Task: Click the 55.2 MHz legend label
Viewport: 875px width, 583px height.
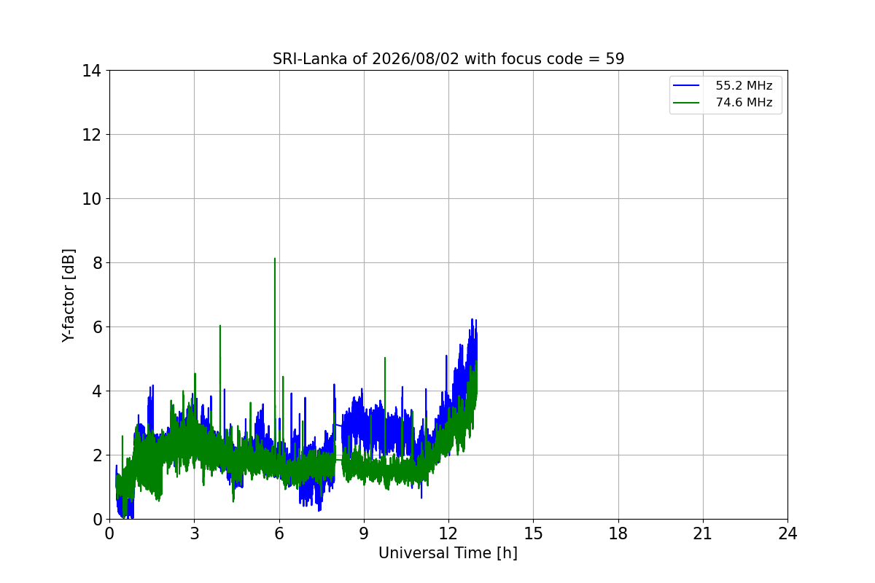Action: coord(744,86)
